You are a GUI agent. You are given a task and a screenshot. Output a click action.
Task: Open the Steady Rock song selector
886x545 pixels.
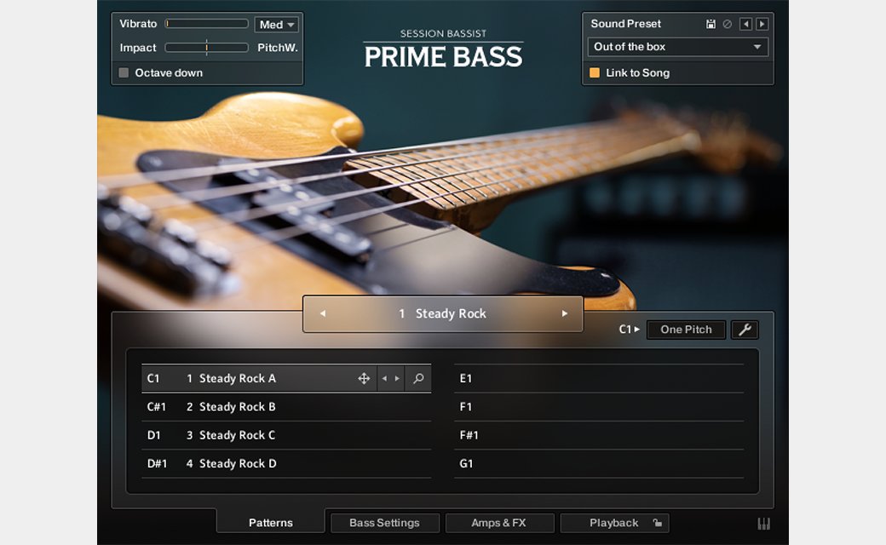pyautogui.click(x=443, y=313)
